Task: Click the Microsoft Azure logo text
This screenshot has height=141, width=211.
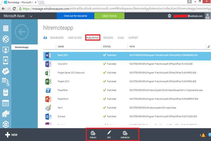Action: (x=14, y=16)
